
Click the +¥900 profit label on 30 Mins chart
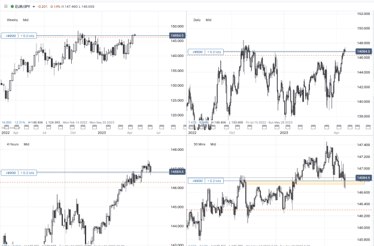pos(197,181)
